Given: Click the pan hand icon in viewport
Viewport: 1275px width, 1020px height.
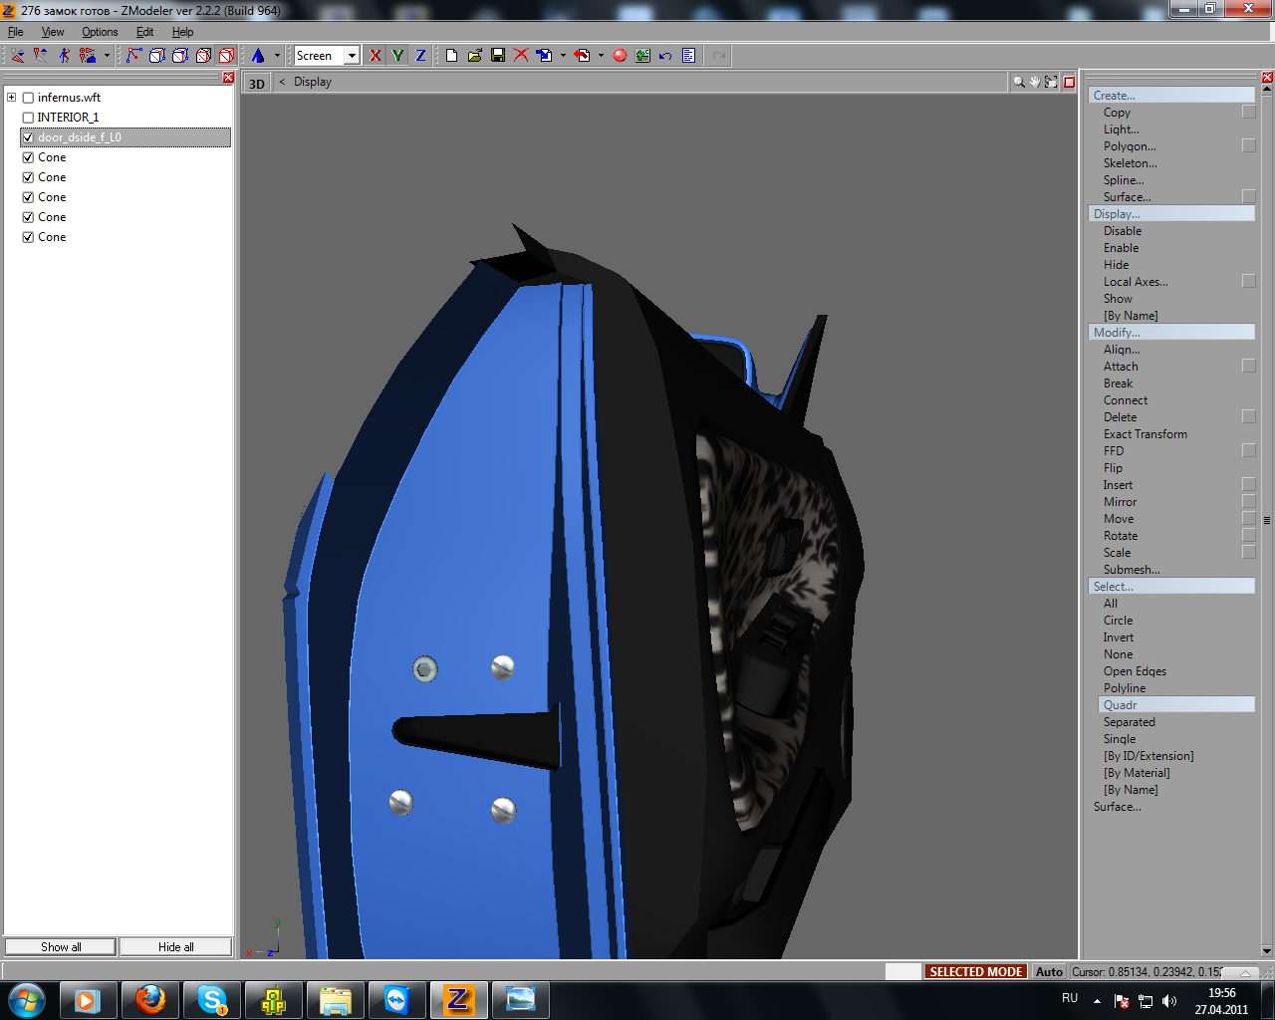Looking at the screenshot, I should pos(1035,83).
